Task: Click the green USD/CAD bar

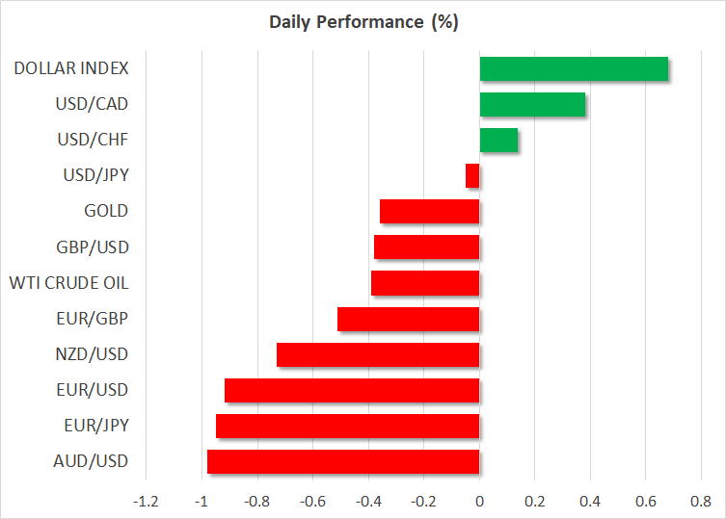Action: click(532, 104)
